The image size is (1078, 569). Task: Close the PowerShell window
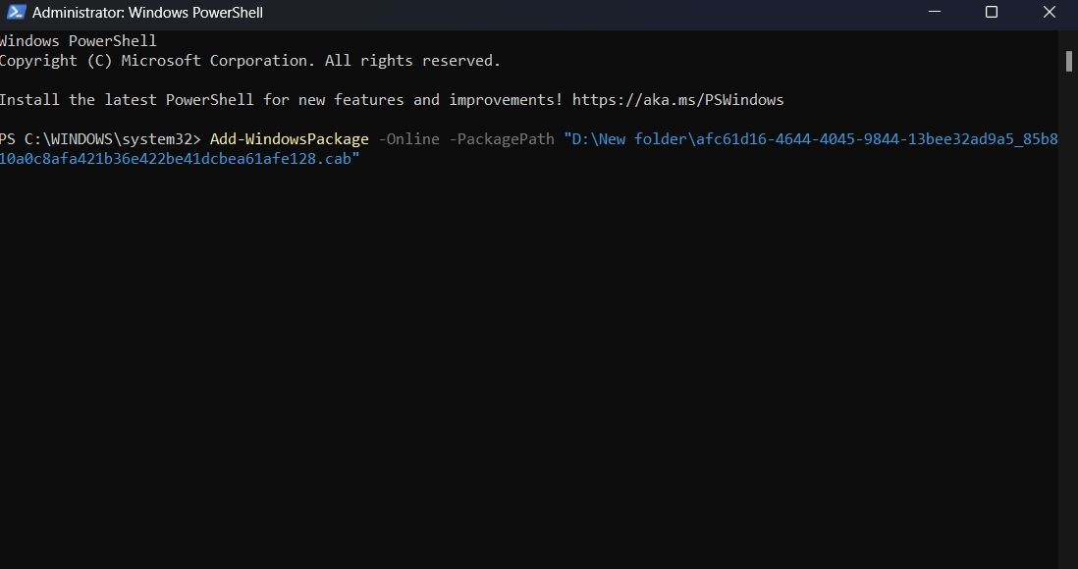1049,13
